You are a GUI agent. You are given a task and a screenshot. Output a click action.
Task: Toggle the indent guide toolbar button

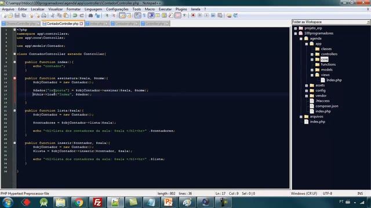(151, 16)
